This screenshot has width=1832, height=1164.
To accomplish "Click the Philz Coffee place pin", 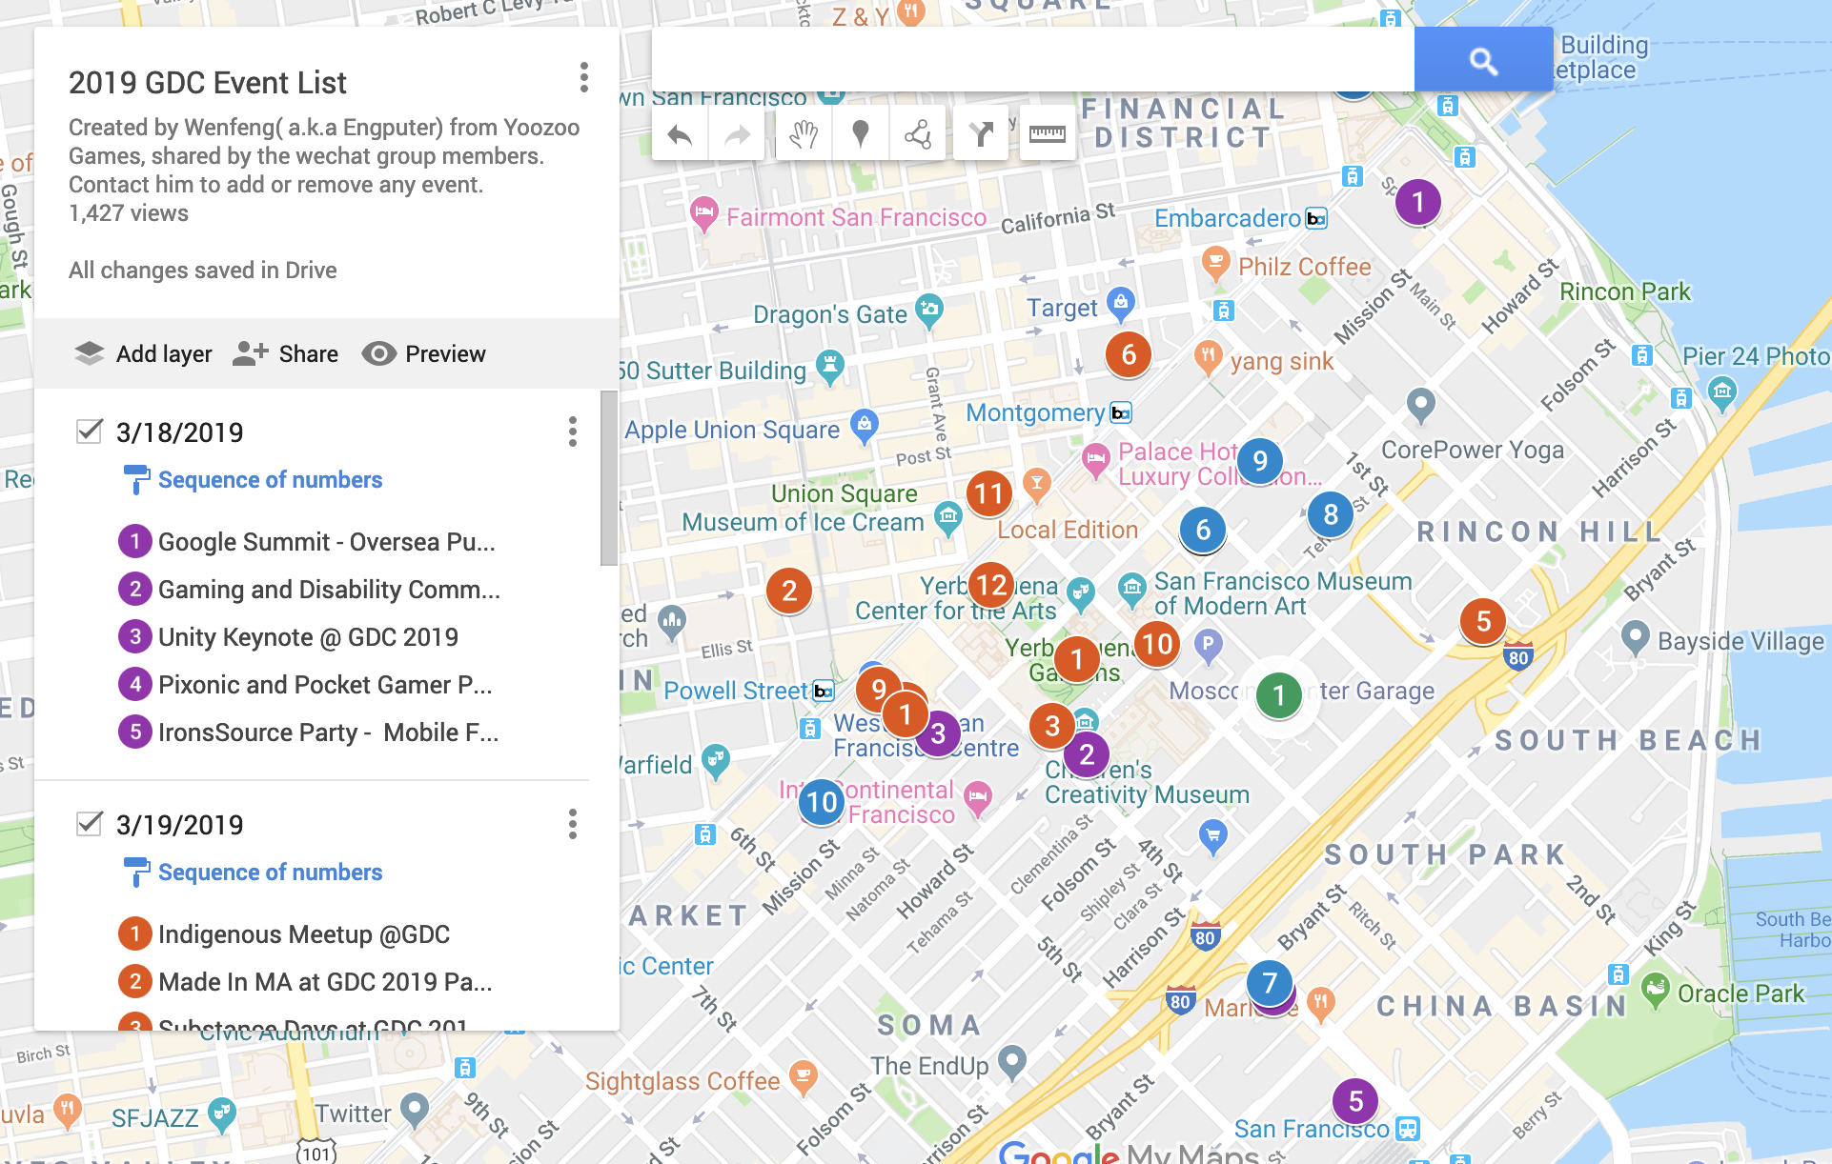I will click(x=1215, y=264).
